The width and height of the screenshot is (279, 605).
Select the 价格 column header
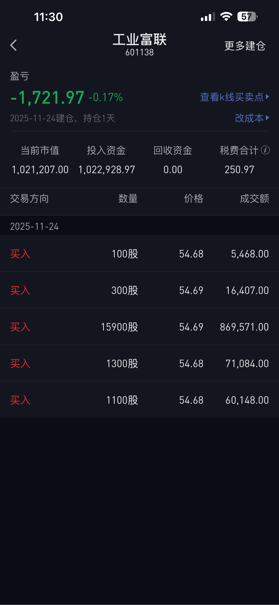tap(193, 198)
